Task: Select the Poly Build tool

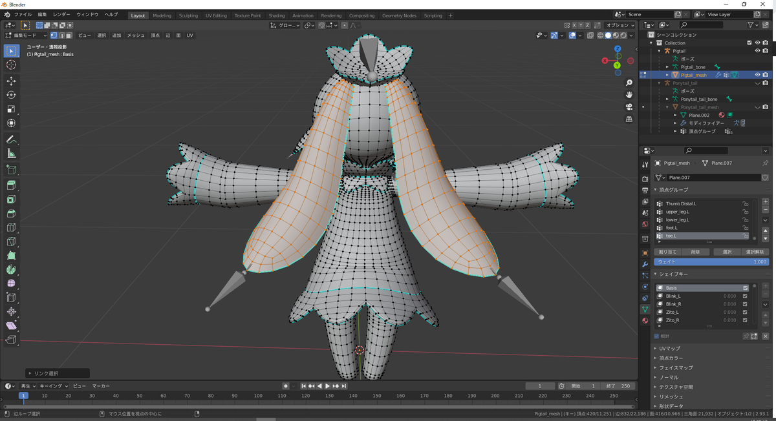Action: pos(11,256)
